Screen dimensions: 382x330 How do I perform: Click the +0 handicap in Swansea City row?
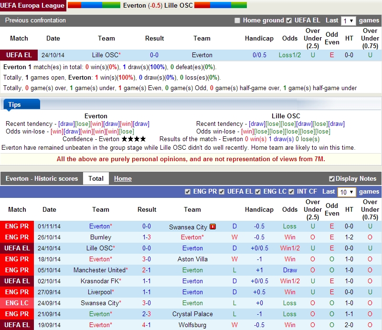click(x=259, y=303)
